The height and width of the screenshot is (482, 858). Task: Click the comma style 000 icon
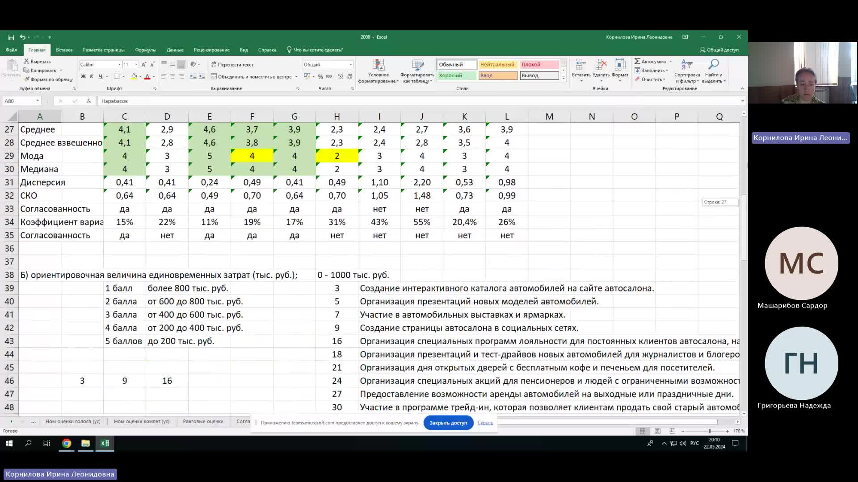pos(329,77)
